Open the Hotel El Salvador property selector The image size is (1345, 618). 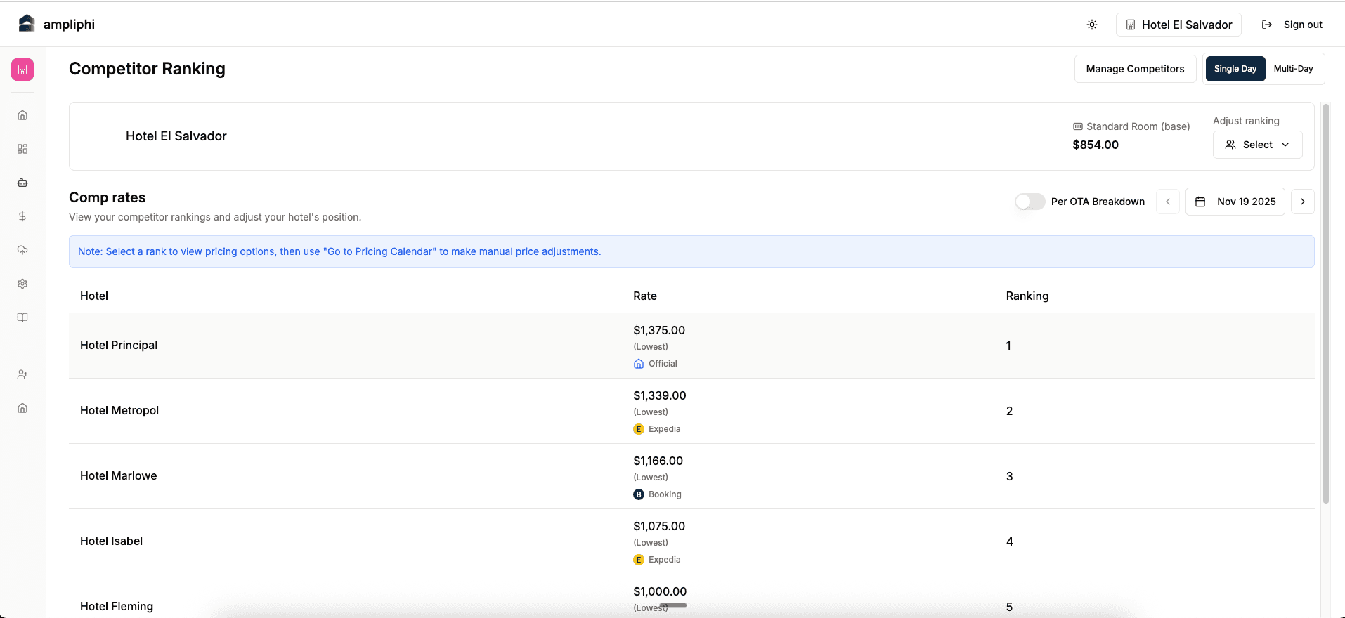[1178, 25]
